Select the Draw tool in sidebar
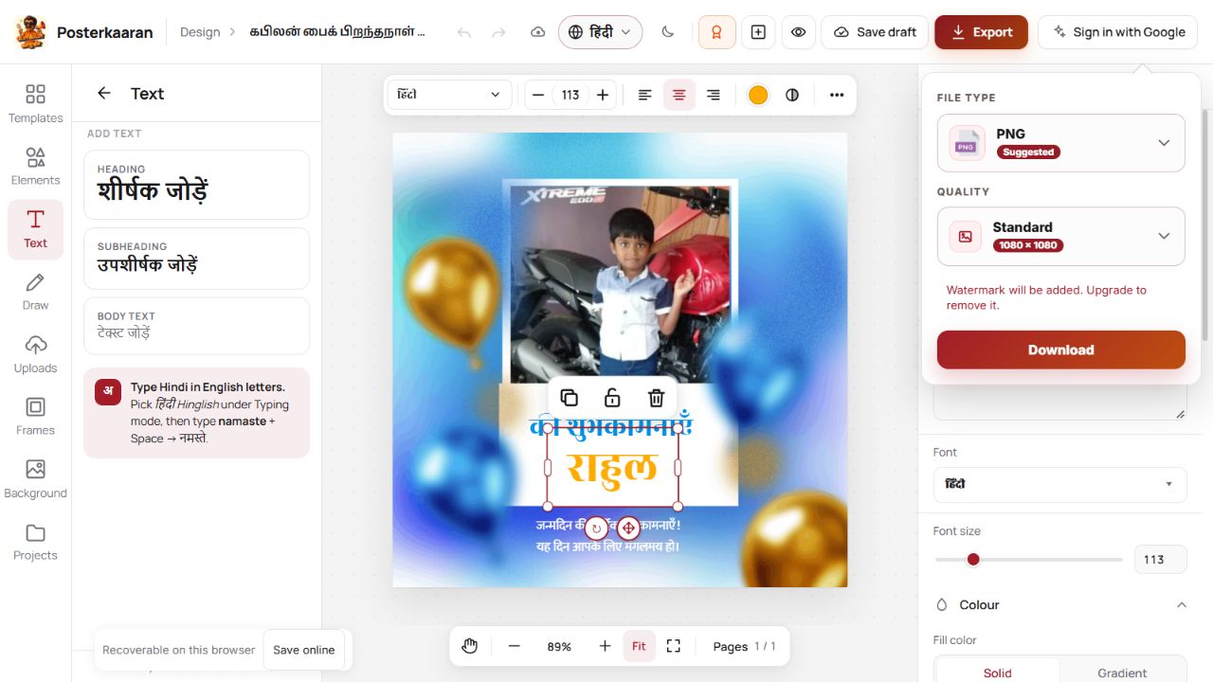 click(35, 292)
